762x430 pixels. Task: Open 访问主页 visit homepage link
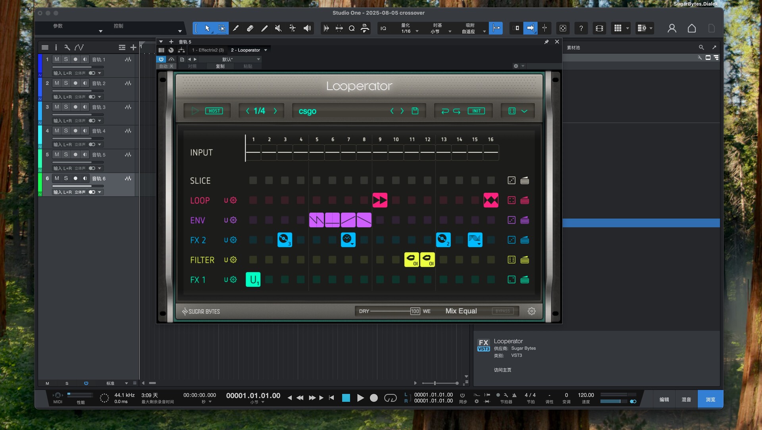(x=502, y=370)
